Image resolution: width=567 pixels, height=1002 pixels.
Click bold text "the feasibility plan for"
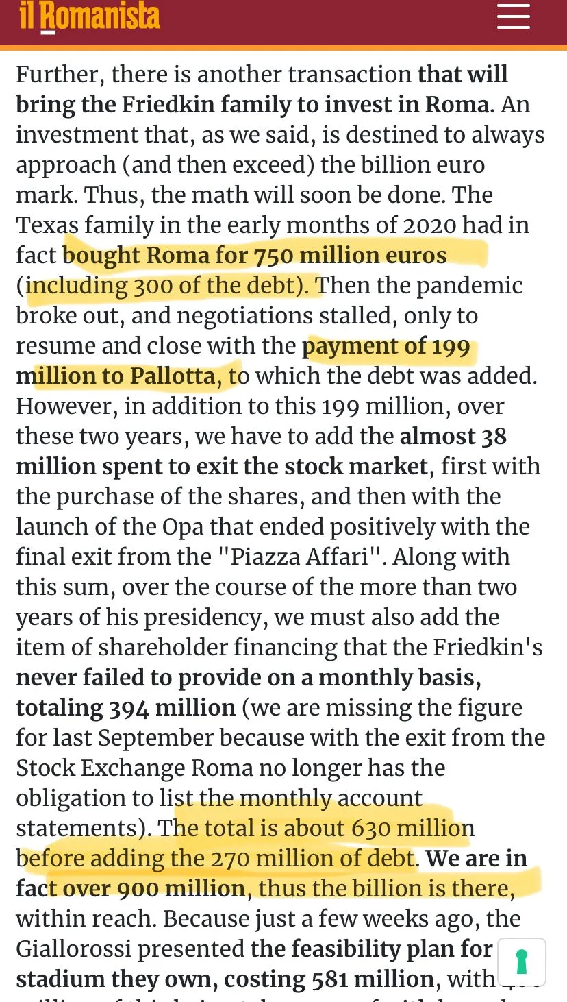[371, 949]
